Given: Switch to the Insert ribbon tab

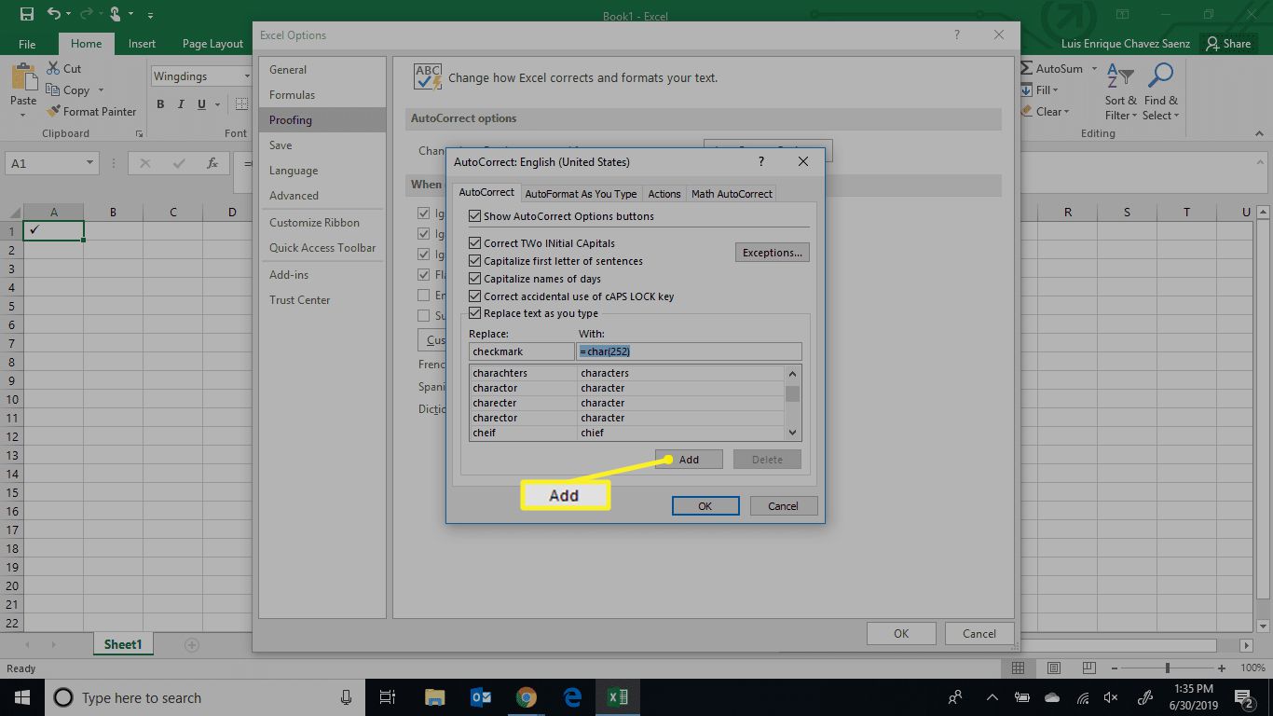Looking at the screenshot, I should pyautogui.click(x=142, y=44).
